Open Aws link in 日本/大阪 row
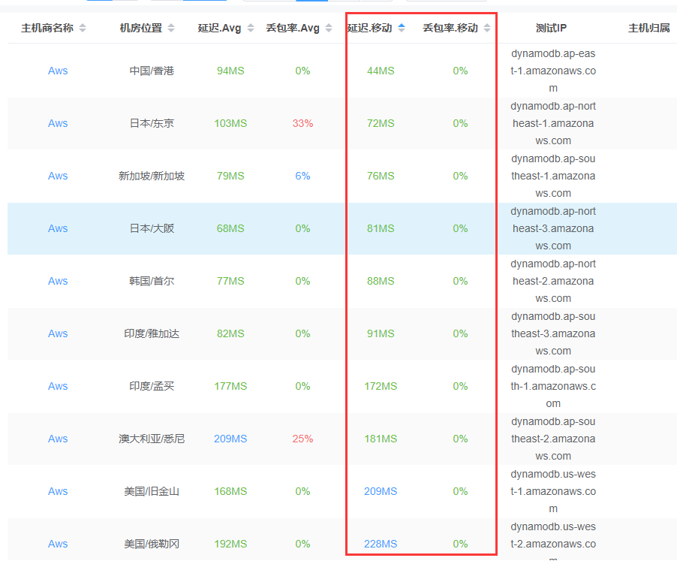The height and width of the screenshot is (561, 677). pyautogui.click(x=58, y=228)
